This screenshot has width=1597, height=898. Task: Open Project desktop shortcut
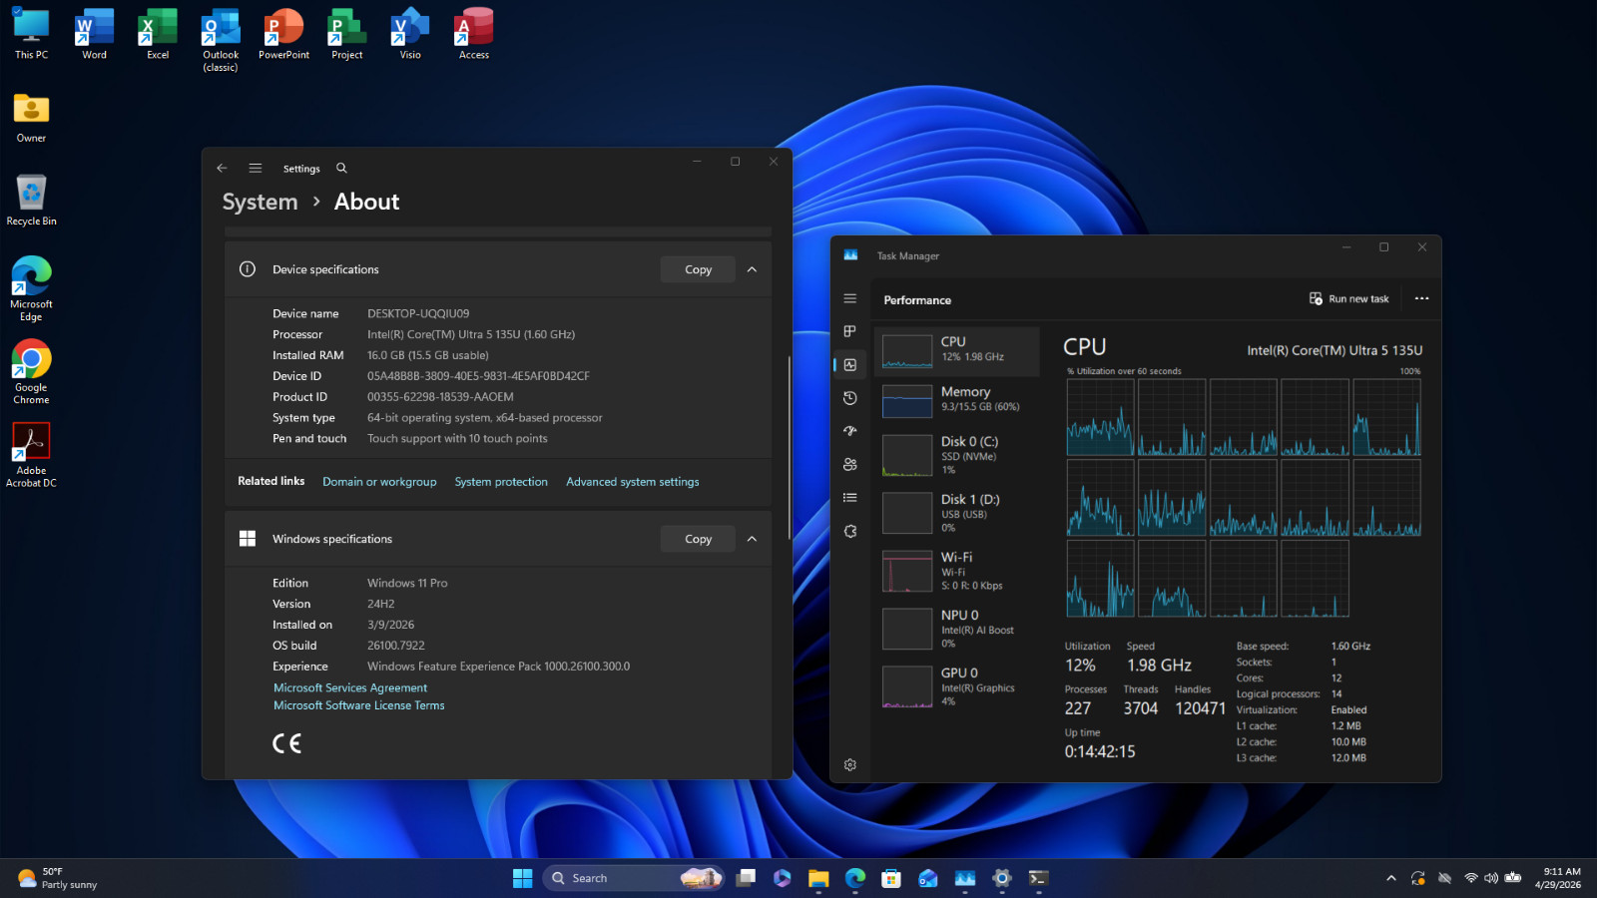coord(347,34)
